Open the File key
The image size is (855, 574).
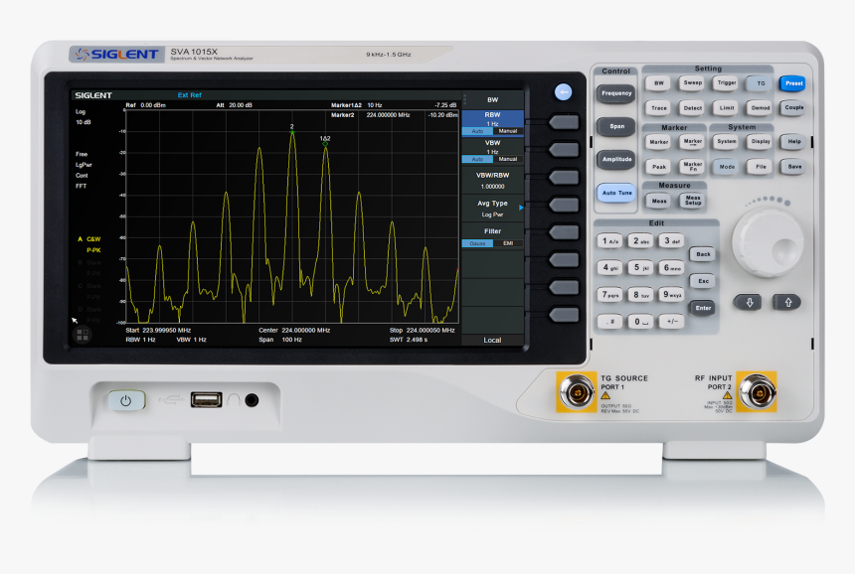(x=761, y=167)
